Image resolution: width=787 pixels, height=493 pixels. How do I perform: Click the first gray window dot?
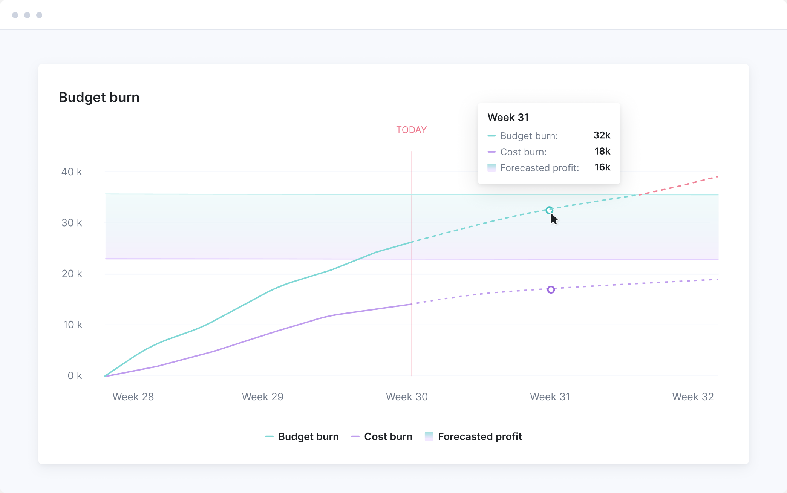click(x=15, y=15)
